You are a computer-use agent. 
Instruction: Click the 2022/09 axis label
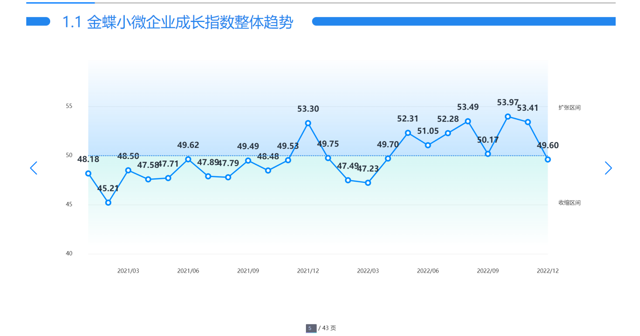click(x=488, y=271)
